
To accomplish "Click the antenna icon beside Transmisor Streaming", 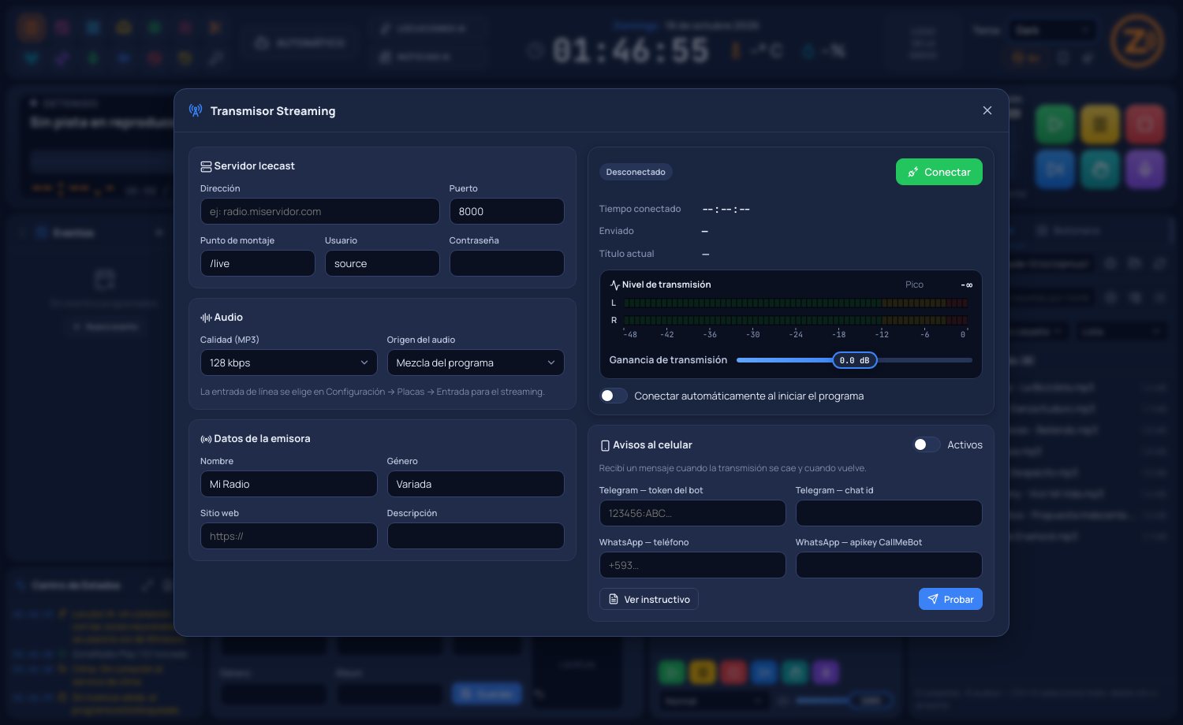I will (x=196, y=110).
